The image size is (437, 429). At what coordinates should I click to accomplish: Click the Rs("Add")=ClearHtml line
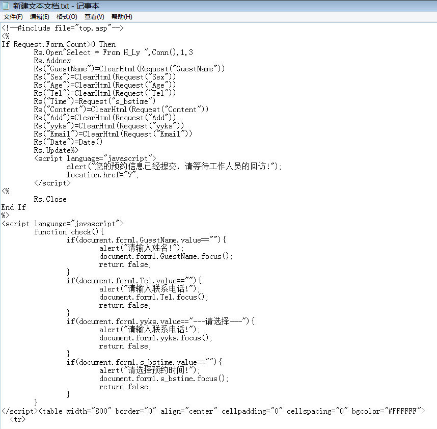(x=105, y=118)
